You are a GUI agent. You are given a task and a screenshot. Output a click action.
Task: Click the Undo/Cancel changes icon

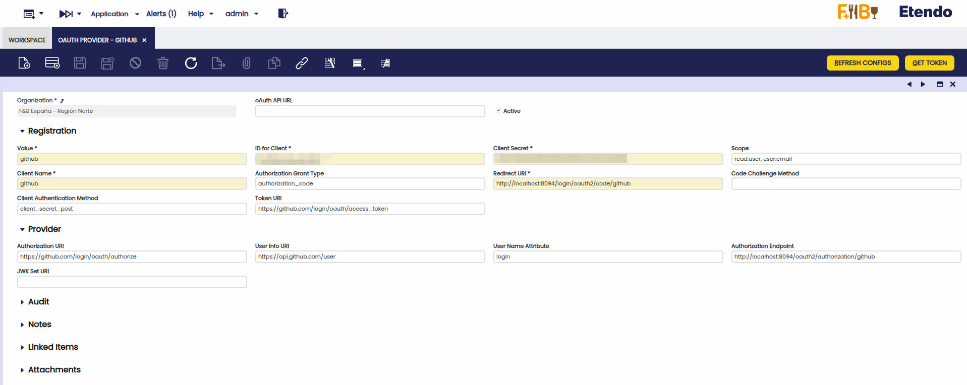point(135,63)
